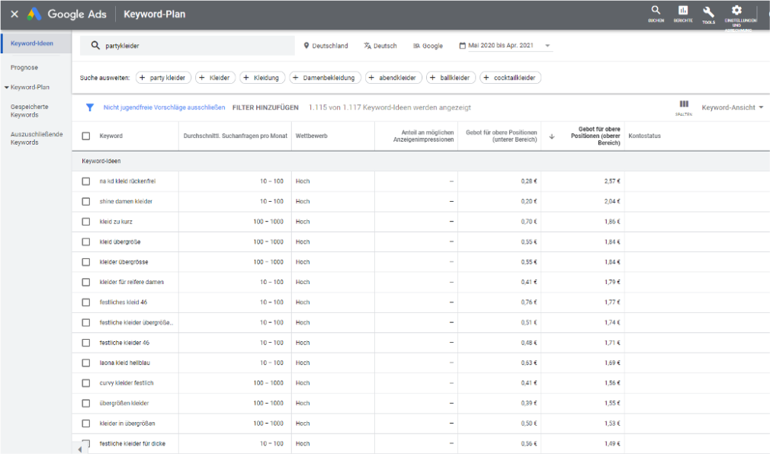This screenshot has width=770, height=454.
Task: Check 'na kd kleid rückenfrei' row
Action: click(86, 181)
